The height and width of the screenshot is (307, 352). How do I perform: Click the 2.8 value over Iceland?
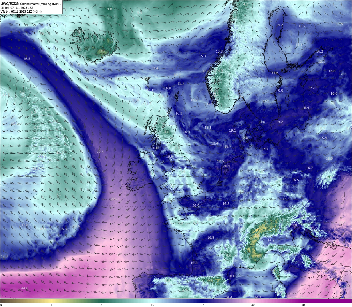[103, 50]
